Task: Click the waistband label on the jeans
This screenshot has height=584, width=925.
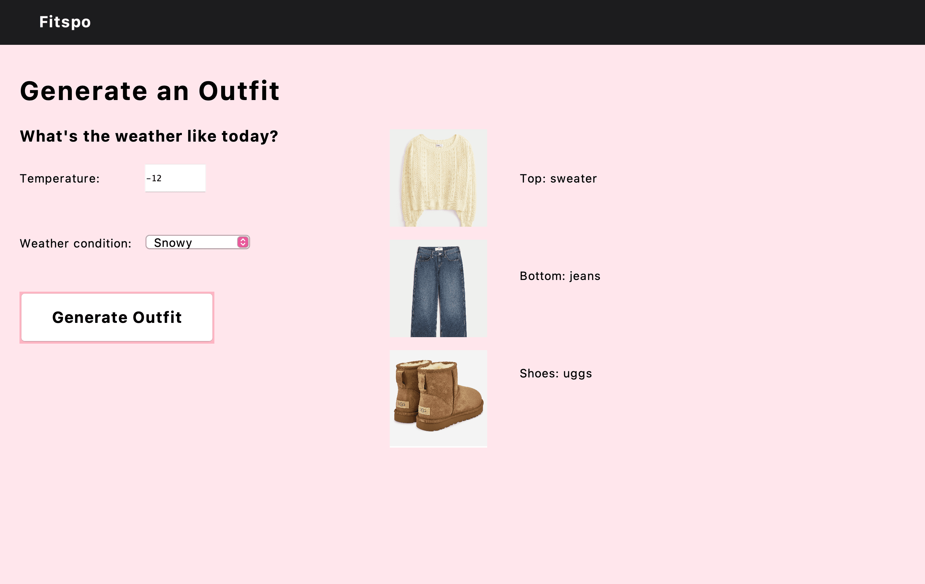Action: (x=439, y=249)
